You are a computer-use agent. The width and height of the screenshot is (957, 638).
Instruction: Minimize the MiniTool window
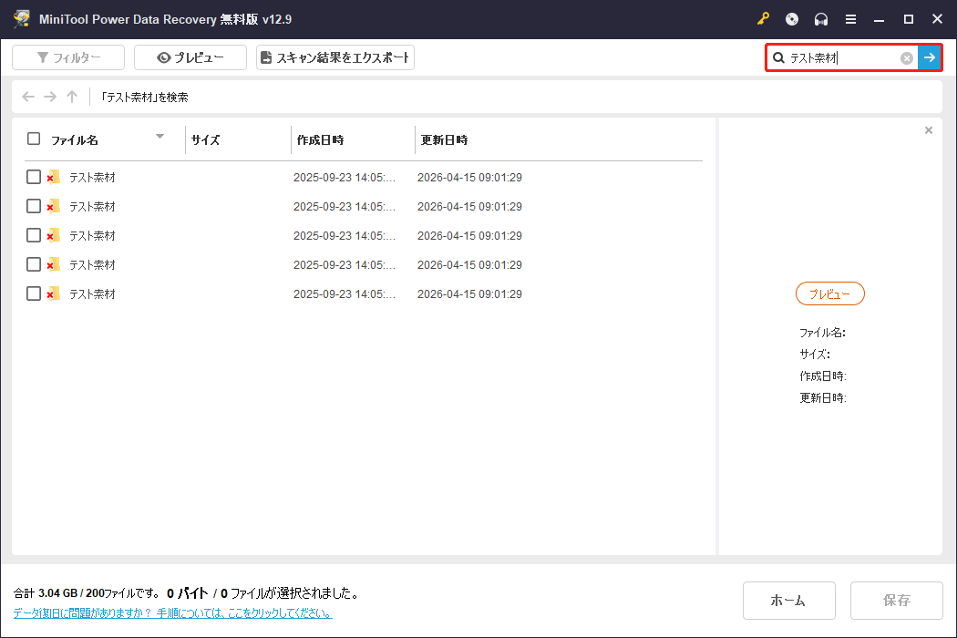click(x=879, y=19)
